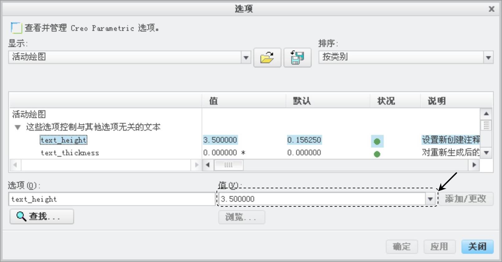Click text_height default cell 0.156250
Screen dimensions: 502x262
pos(304,140)
